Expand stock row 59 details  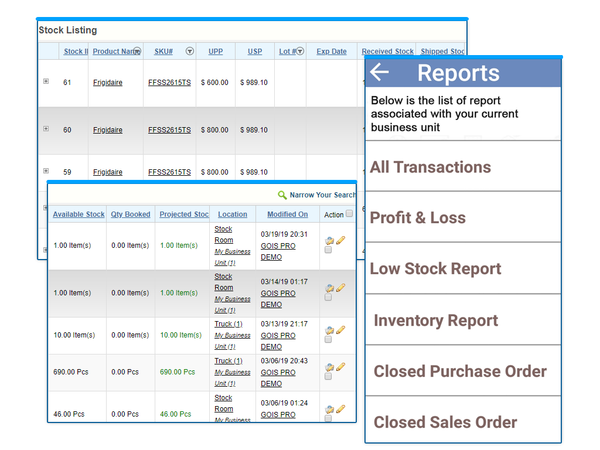pos(46,171)
